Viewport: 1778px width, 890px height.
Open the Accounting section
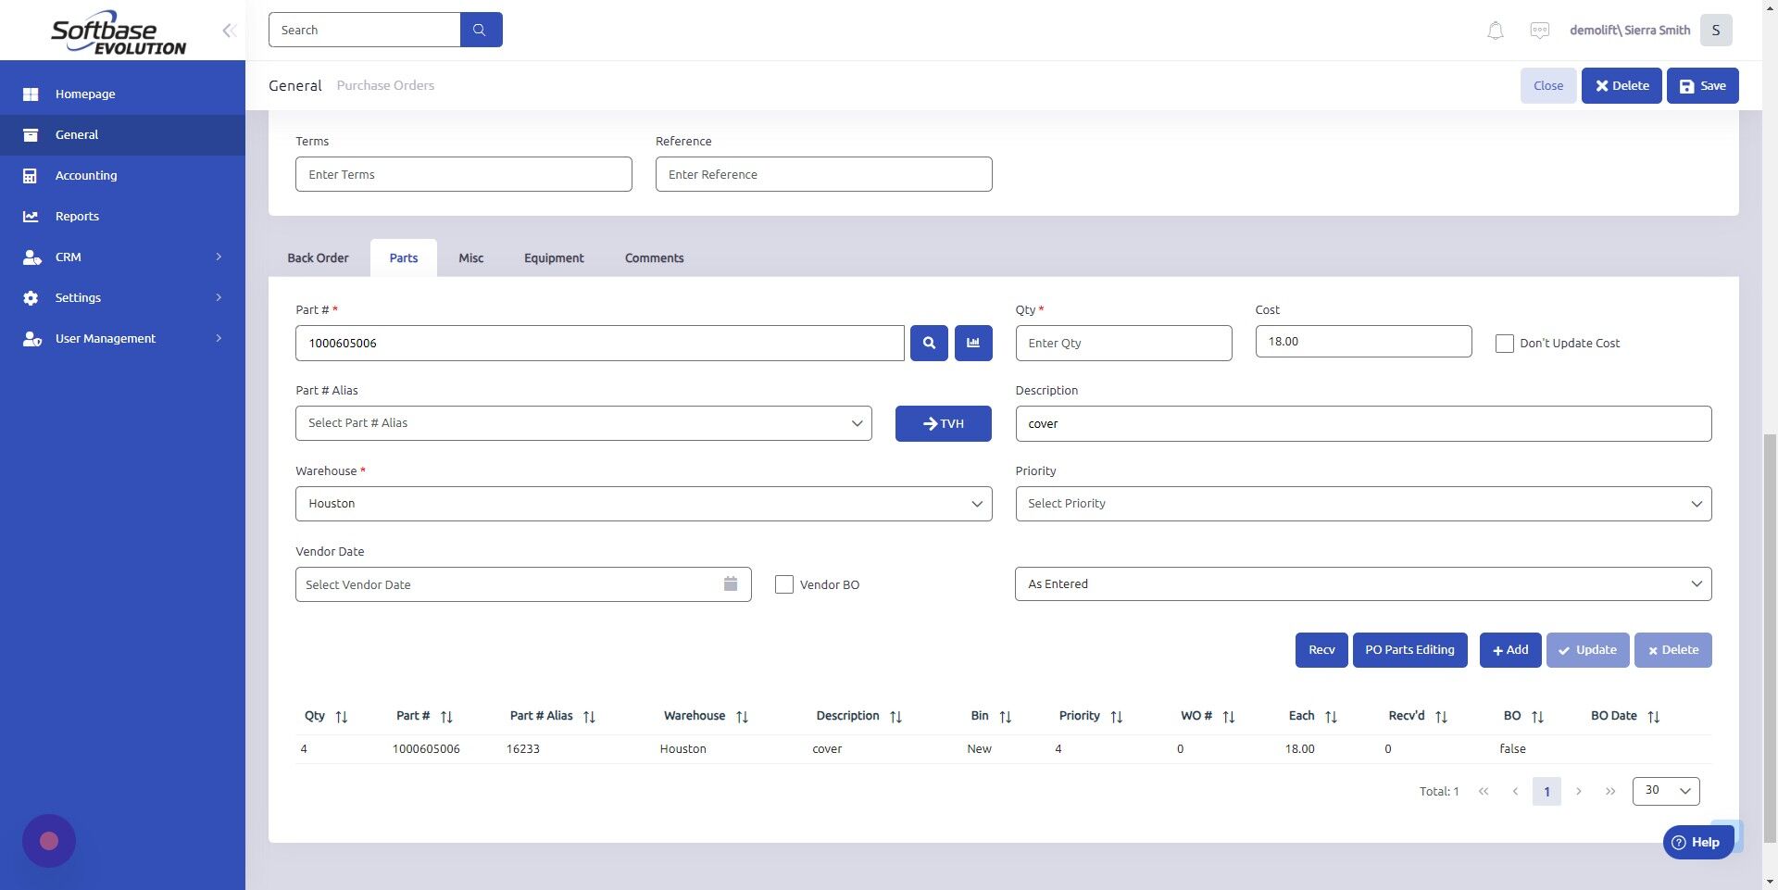85,175
